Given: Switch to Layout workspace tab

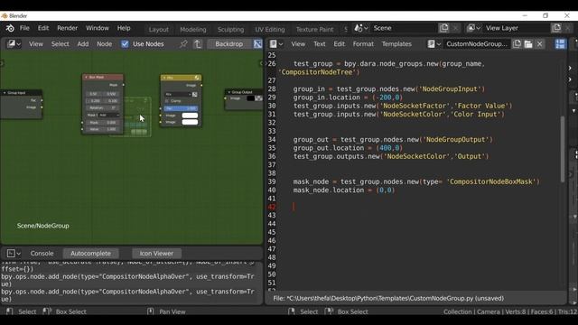Looking at the screenshot, I should point(159,29).
